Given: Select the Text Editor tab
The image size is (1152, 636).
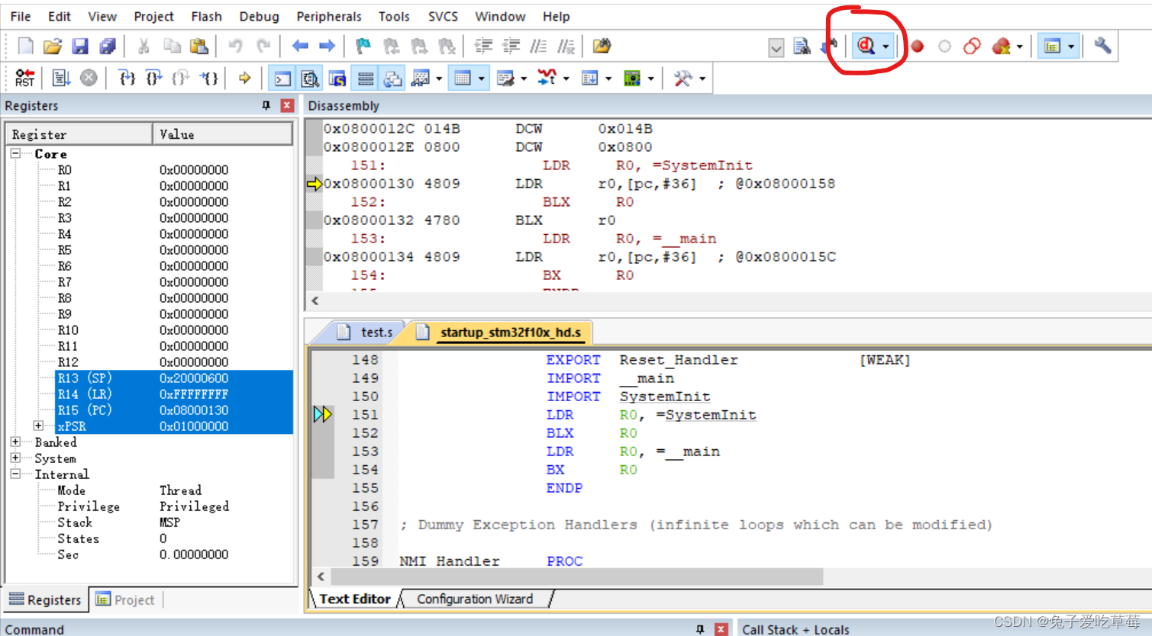Looking at the screenshot, I should pyautogui.click(x=354, y=599).
